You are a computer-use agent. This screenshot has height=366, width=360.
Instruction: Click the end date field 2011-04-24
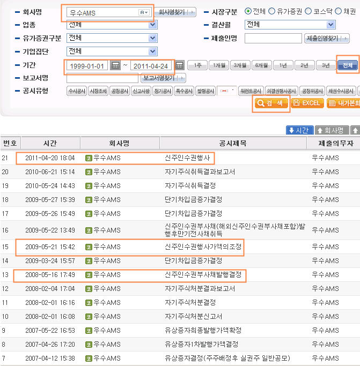point(151,65)
